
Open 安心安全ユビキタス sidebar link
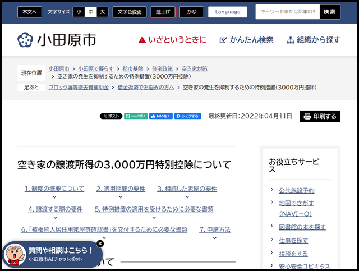pyautogui.click(x=305, y=266)
